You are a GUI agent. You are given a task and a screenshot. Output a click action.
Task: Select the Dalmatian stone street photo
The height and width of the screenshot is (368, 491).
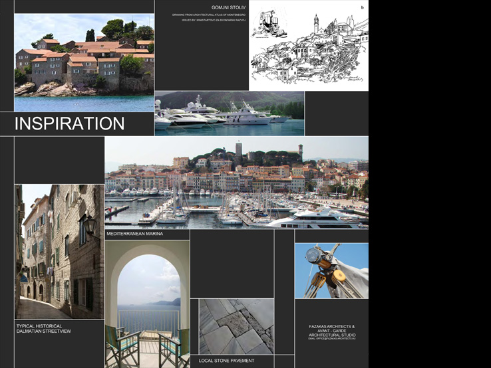coord(59,251)
